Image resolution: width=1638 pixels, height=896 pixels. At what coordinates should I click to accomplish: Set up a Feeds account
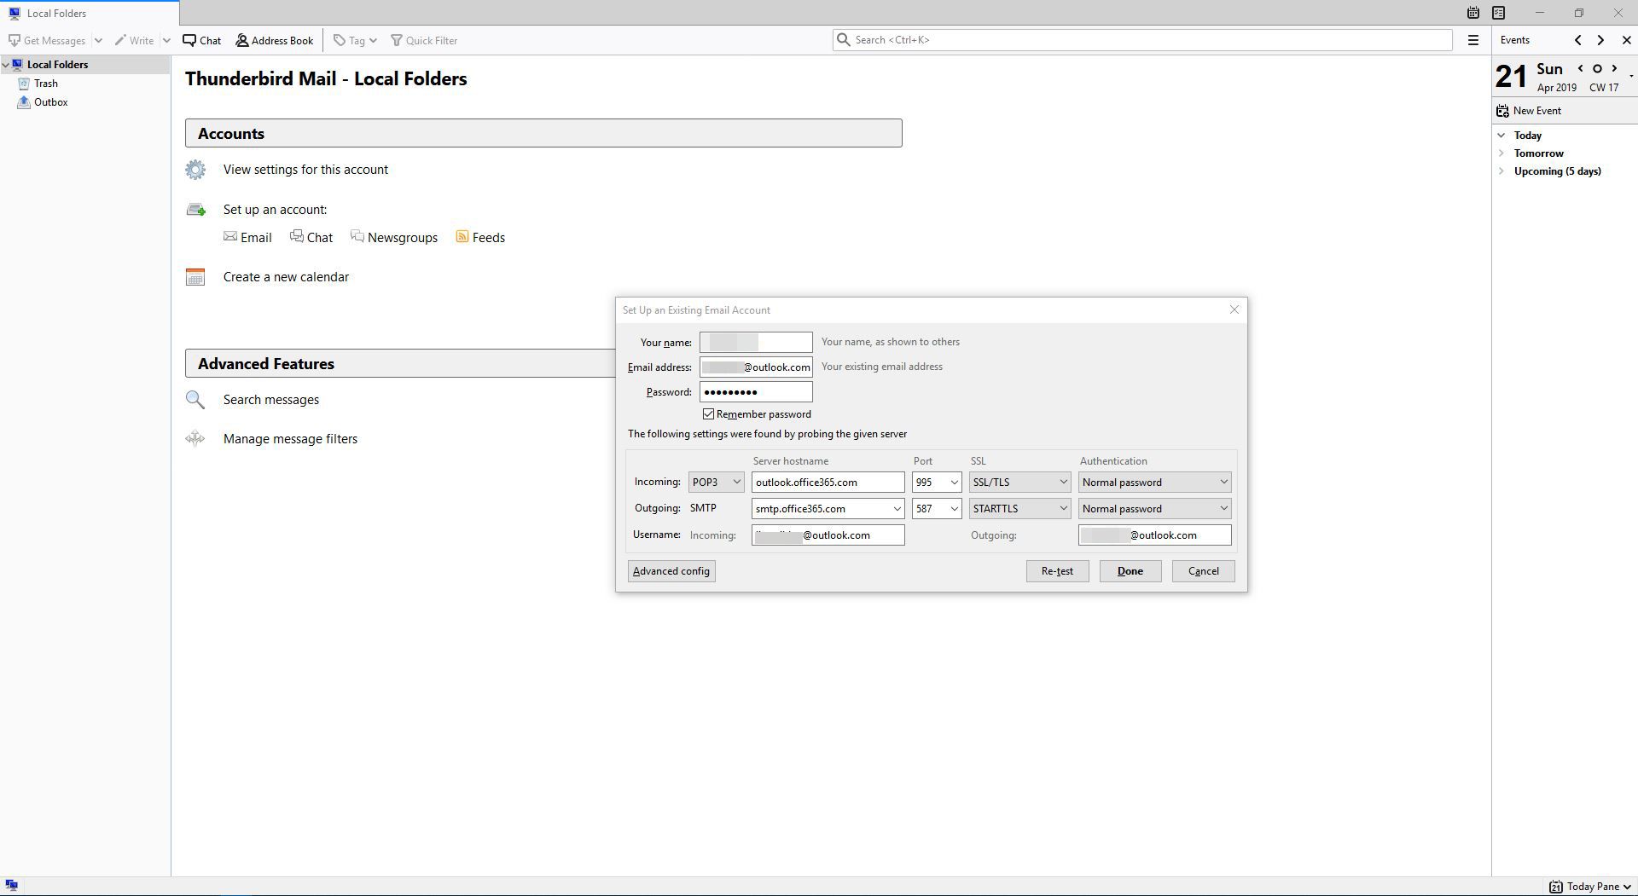[480, 238]
